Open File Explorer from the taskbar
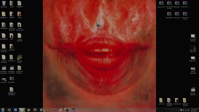Image resolution: width=199 pixels, height=112 pixels. point(22,110)
